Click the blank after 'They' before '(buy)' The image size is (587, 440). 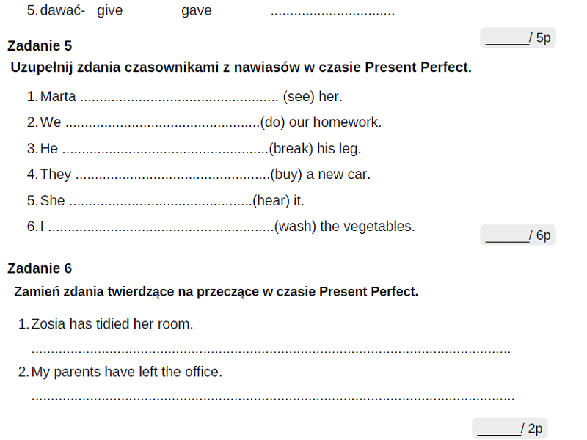(172, 175)
